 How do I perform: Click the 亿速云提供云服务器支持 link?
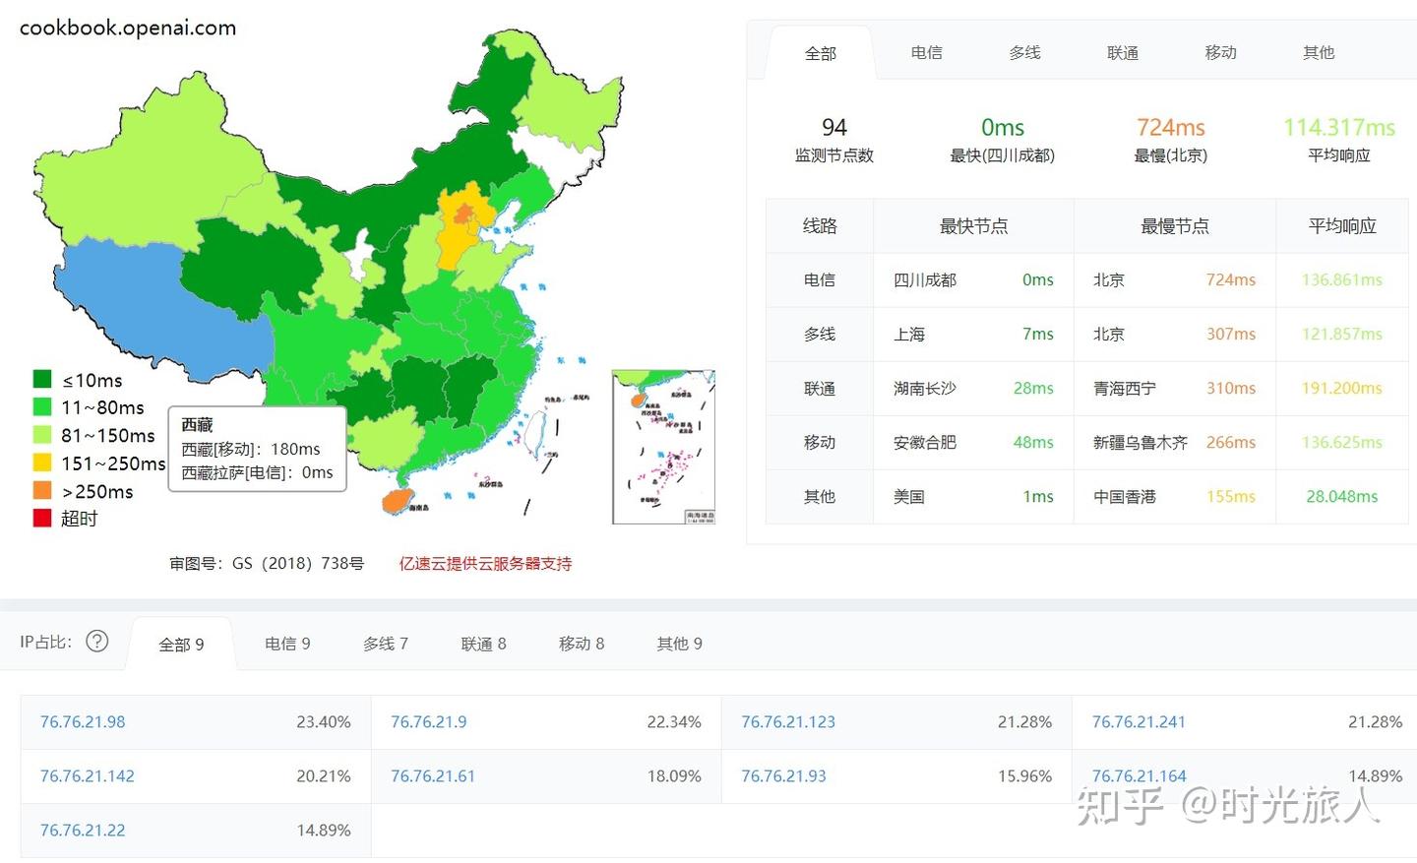(x=483, y=563)
